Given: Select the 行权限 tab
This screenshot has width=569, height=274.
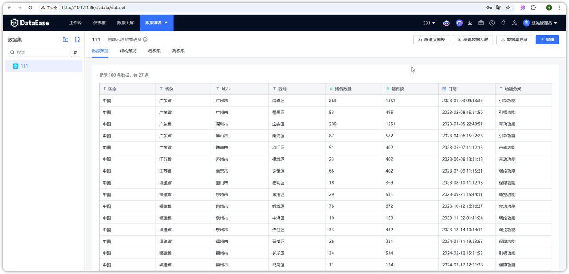Looking at the screenshot, I should (x=155, y=51).
